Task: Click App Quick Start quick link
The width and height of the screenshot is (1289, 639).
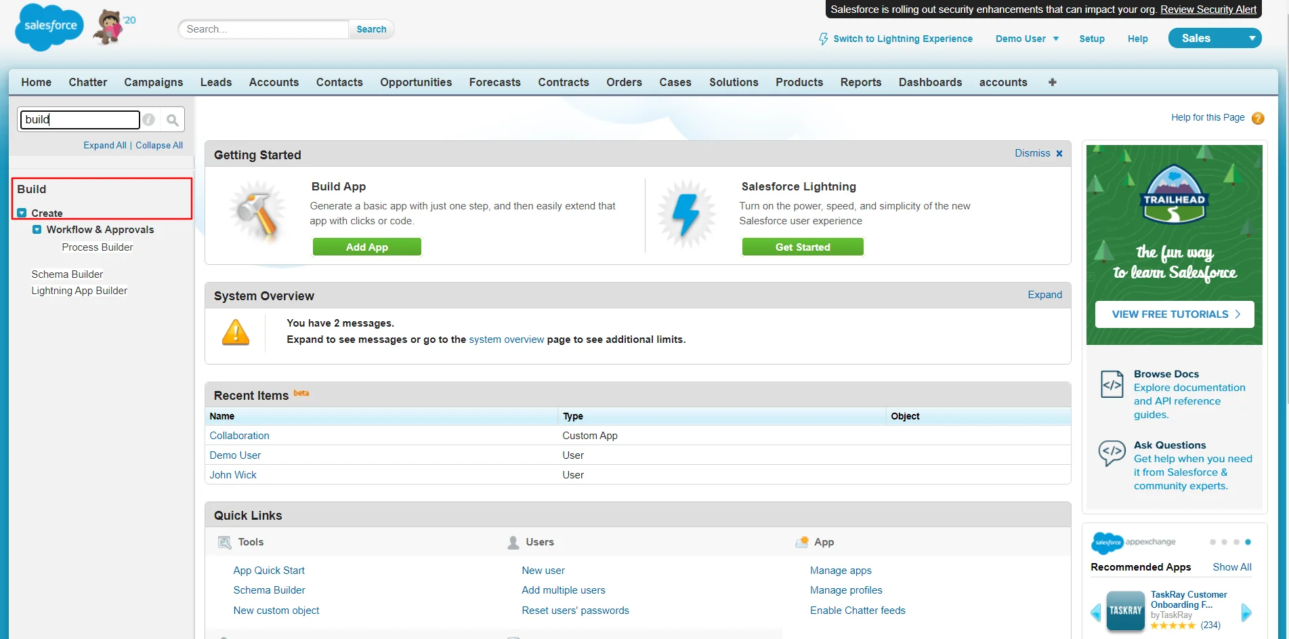Action: [x=269, y=571]
